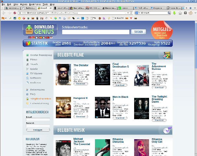
Task: Open downloads via the green arrow icon
Action: click(x=174, y=13)
